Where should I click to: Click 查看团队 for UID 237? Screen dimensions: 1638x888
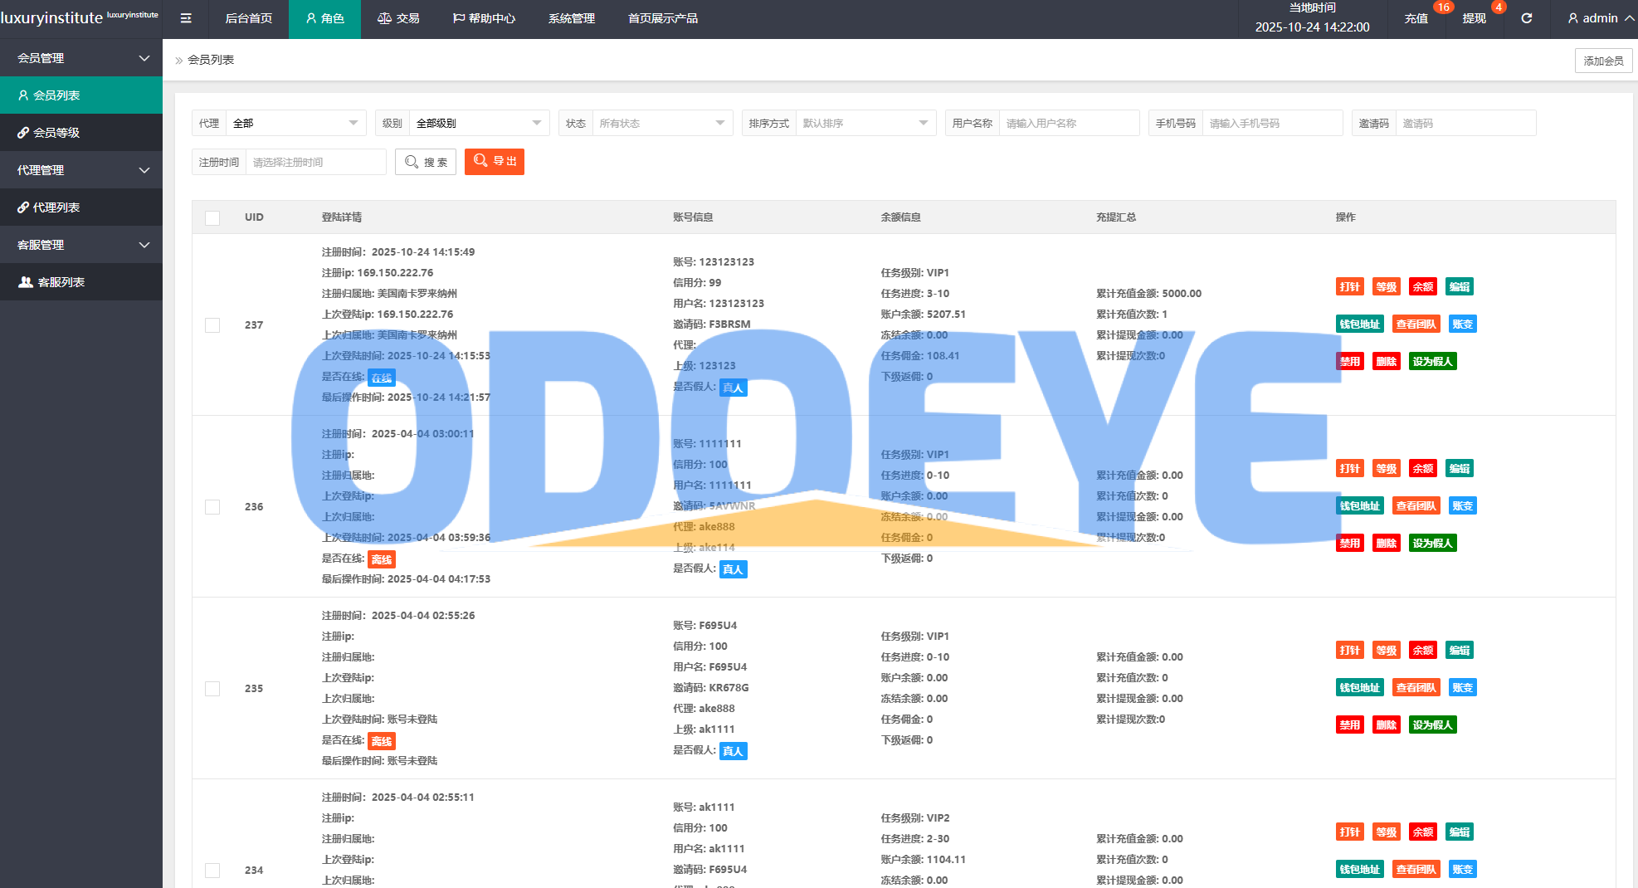[x=1416, y=324]
